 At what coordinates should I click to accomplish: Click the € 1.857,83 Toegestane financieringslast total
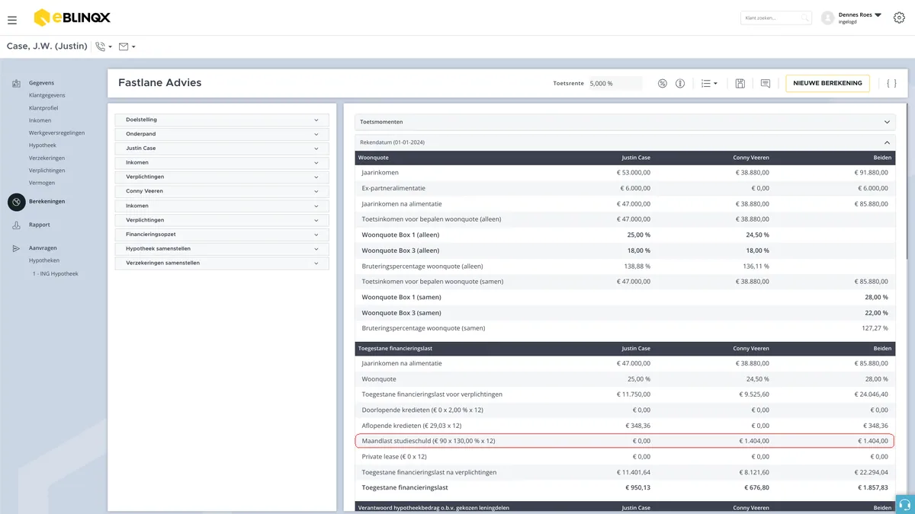pyautogui.click(x=873, y=487)
